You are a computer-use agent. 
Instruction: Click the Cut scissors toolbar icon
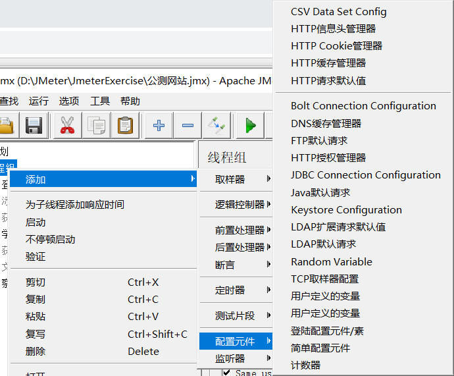pyautogui.click(x=67, y=125)
